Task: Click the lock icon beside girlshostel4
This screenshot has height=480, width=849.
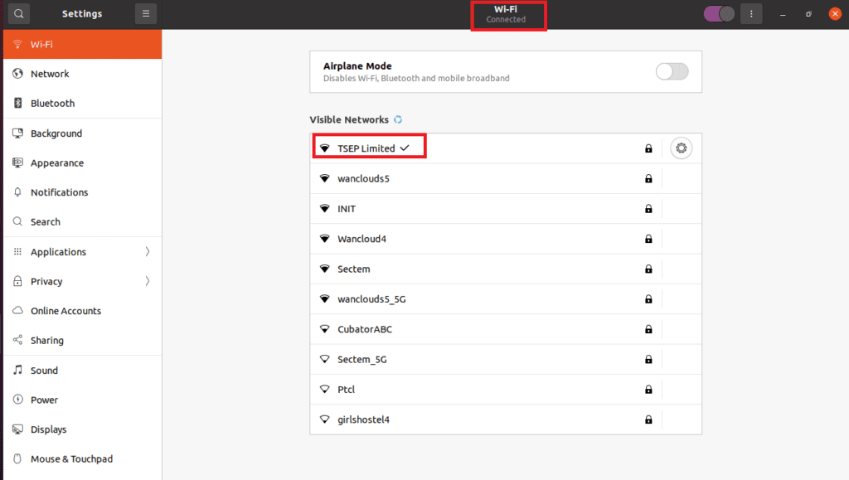Action: [x=648, y=419]
